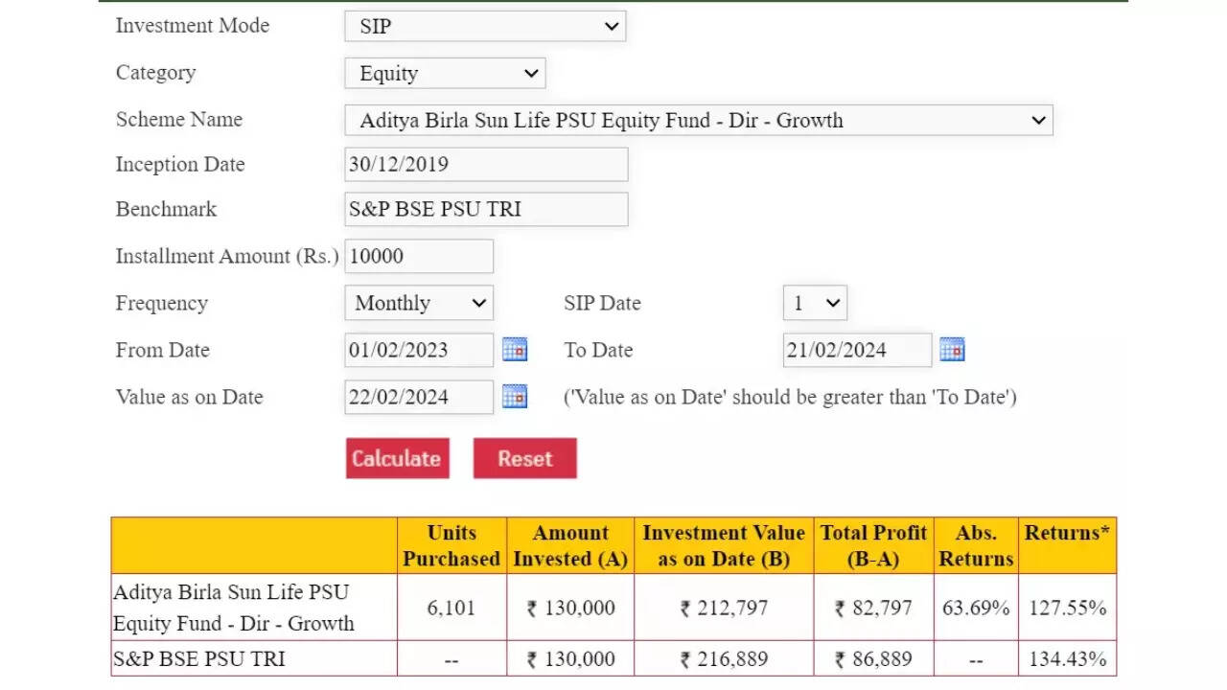
Task: Click the From Date input box
Action: click(419, 350)
